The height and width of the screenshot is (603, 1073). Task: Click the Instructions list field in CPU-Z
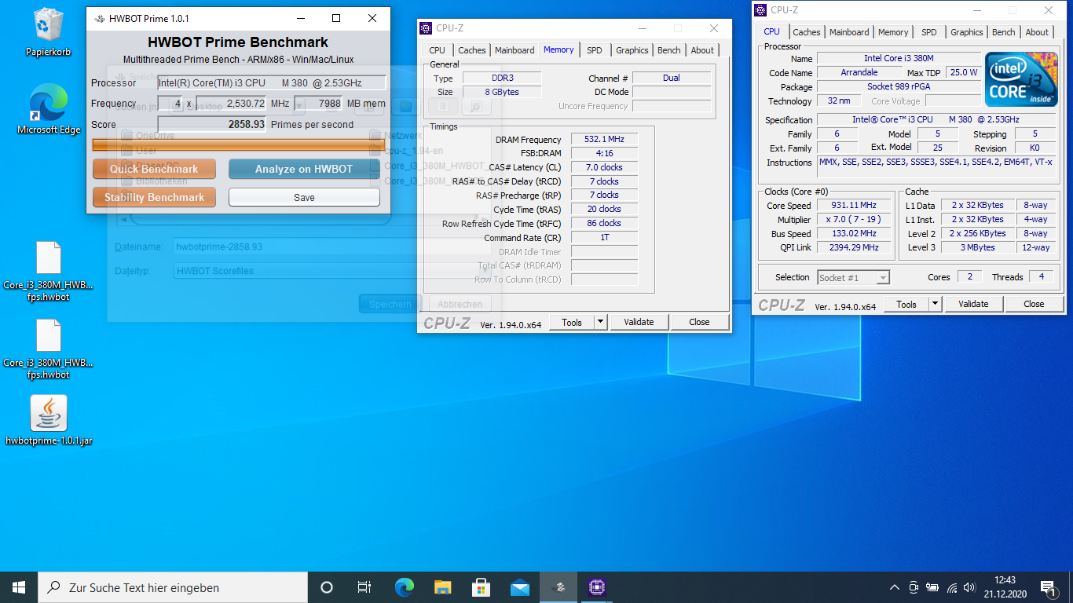(936, 166)
